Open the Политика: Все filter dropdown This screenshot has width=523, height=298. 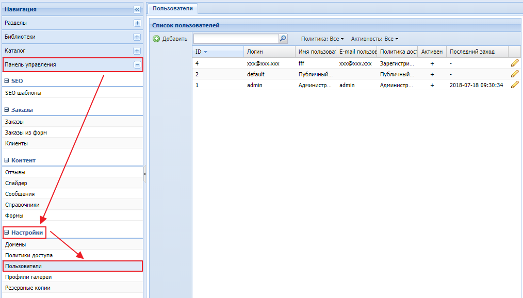point(322,39)
